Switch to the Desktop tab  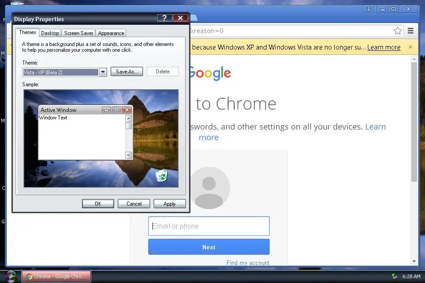click(50, 33)
